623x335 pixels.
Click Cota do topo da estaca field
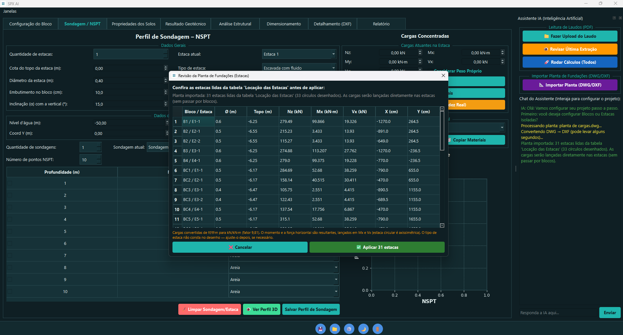pos(131,68)
